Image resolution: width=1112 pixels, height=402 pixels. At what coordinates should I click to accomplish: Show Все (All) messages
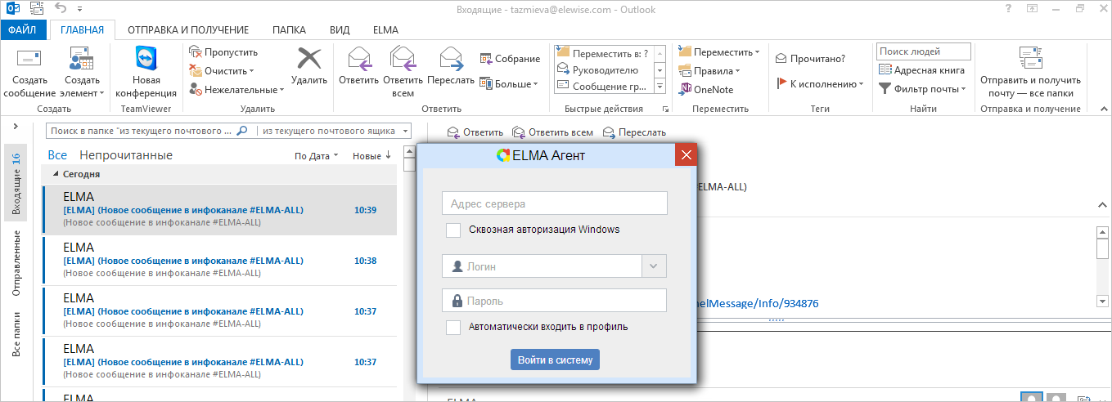click(57, 155)
